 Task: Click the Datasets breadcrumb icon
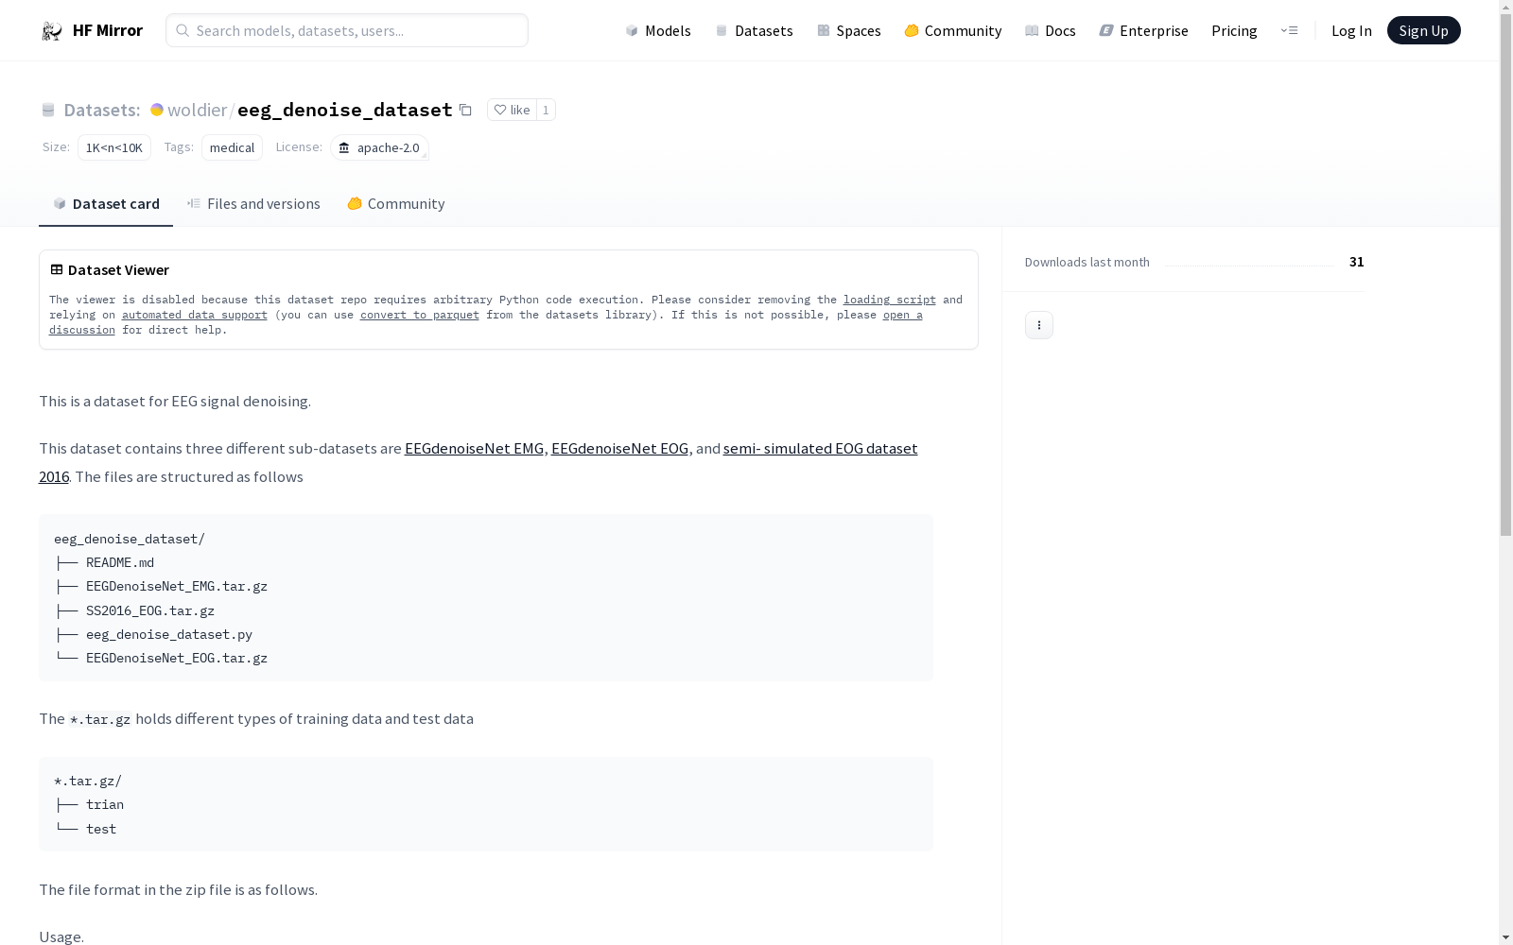point(48,111)
